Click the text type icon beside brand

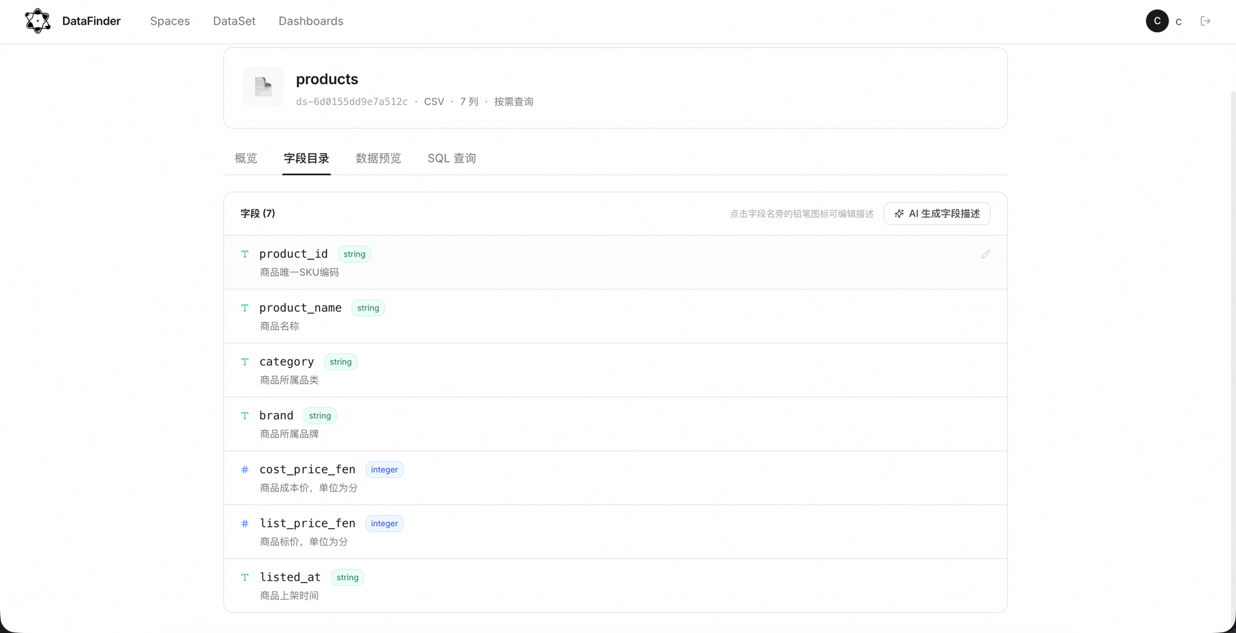click(x=245, y=416)
